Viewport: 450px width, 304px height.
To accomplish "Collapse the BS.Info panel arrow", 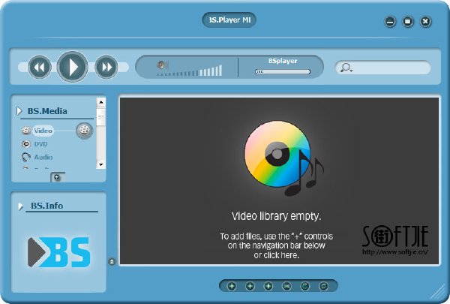I will pyautogui.click(x=20, y=206).
